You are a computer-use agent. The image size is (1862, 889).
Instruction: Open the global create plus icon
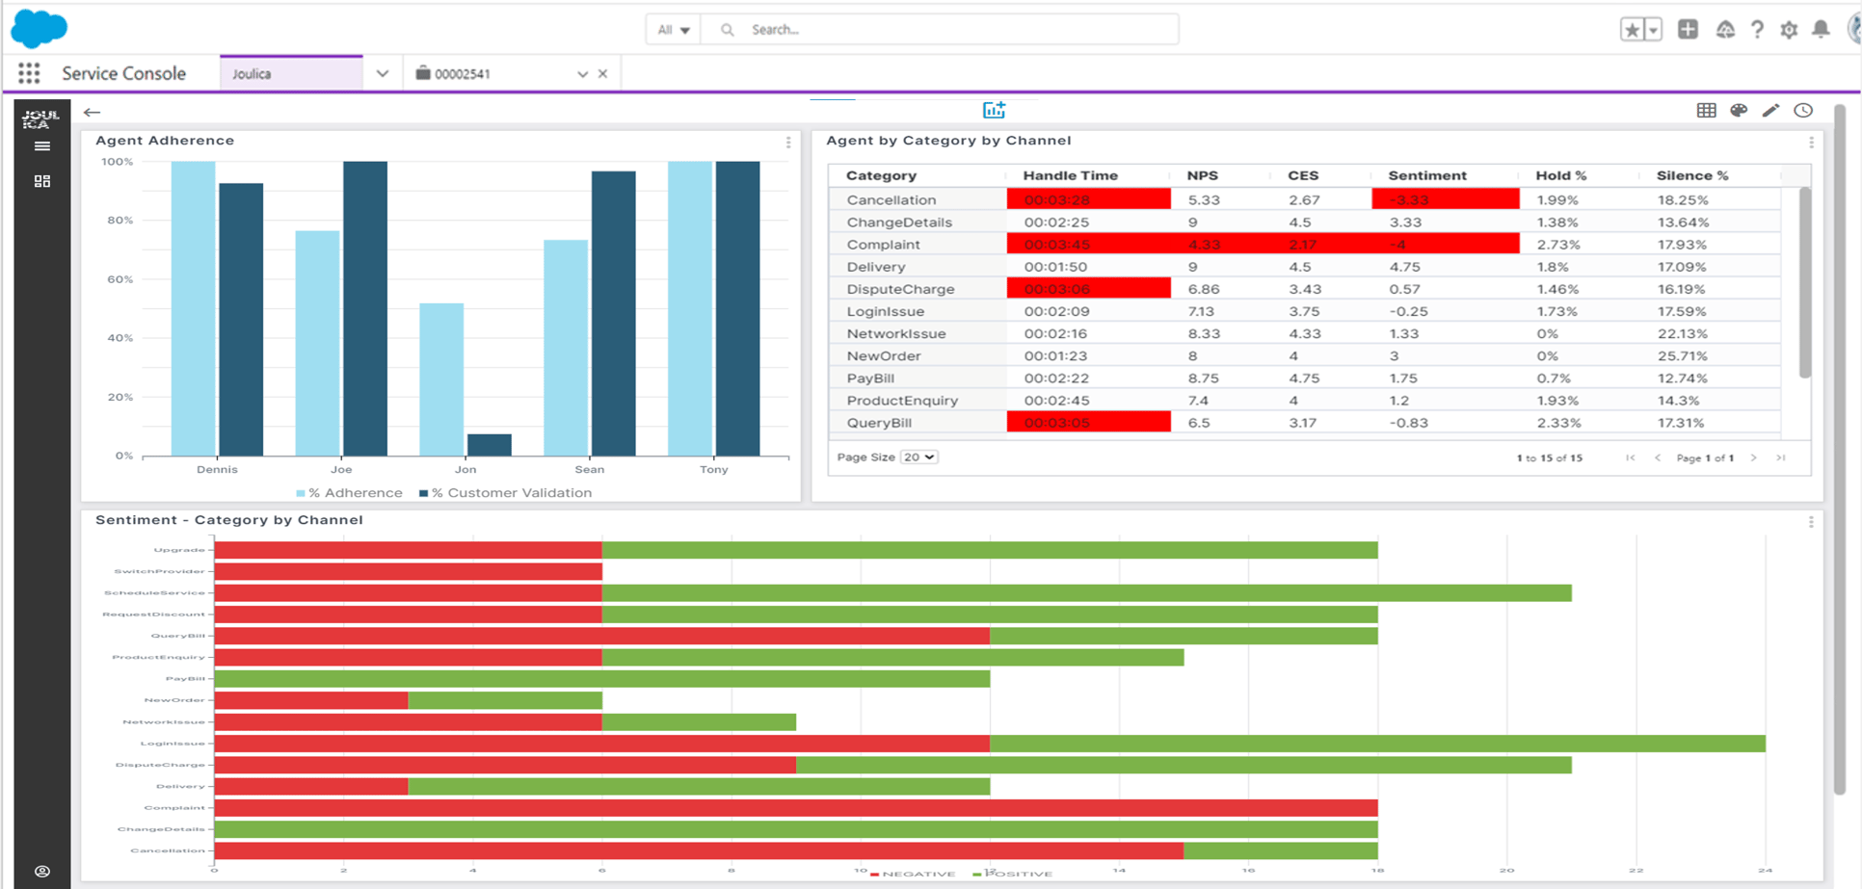(x=1688, y=29)
